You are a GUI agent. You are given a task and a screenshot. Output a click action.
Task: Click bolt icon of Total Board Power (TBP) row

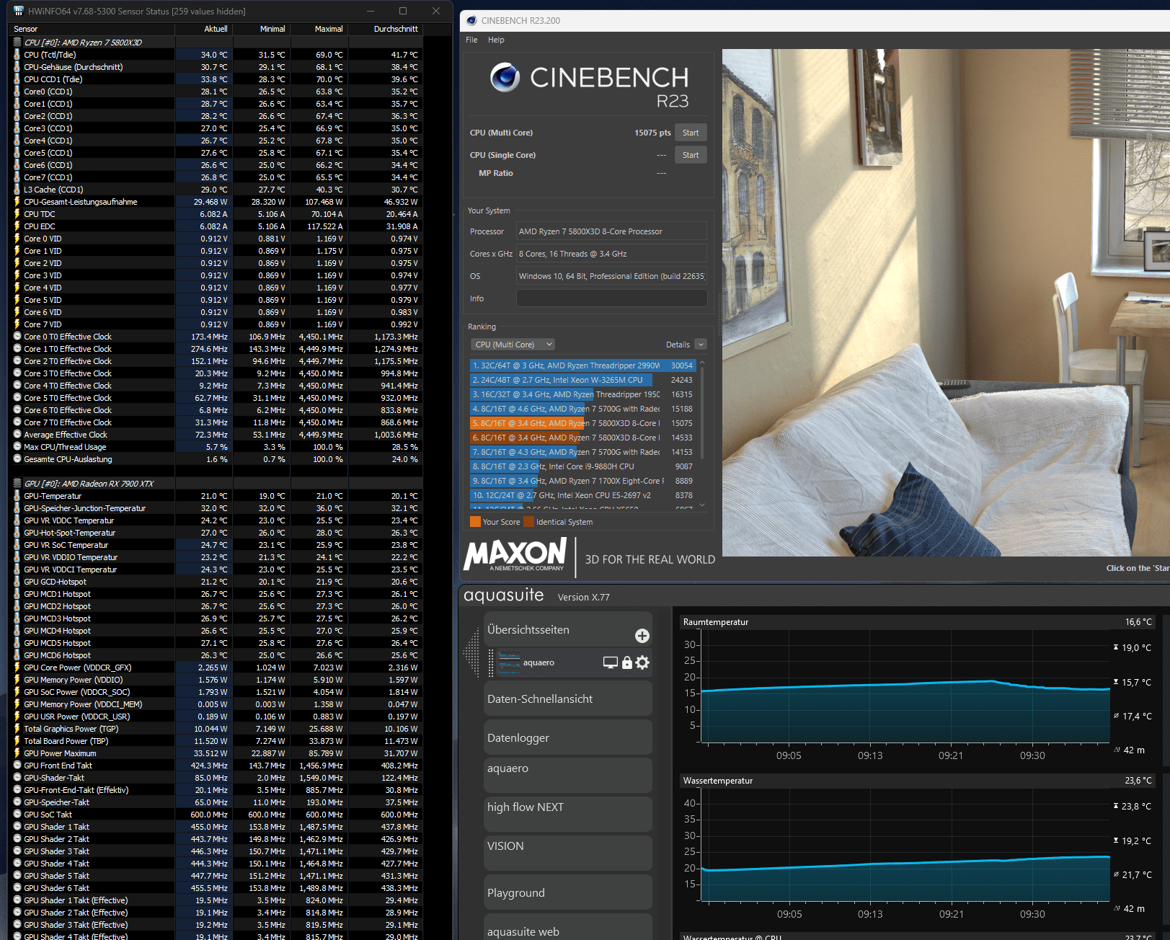[17, 741]
